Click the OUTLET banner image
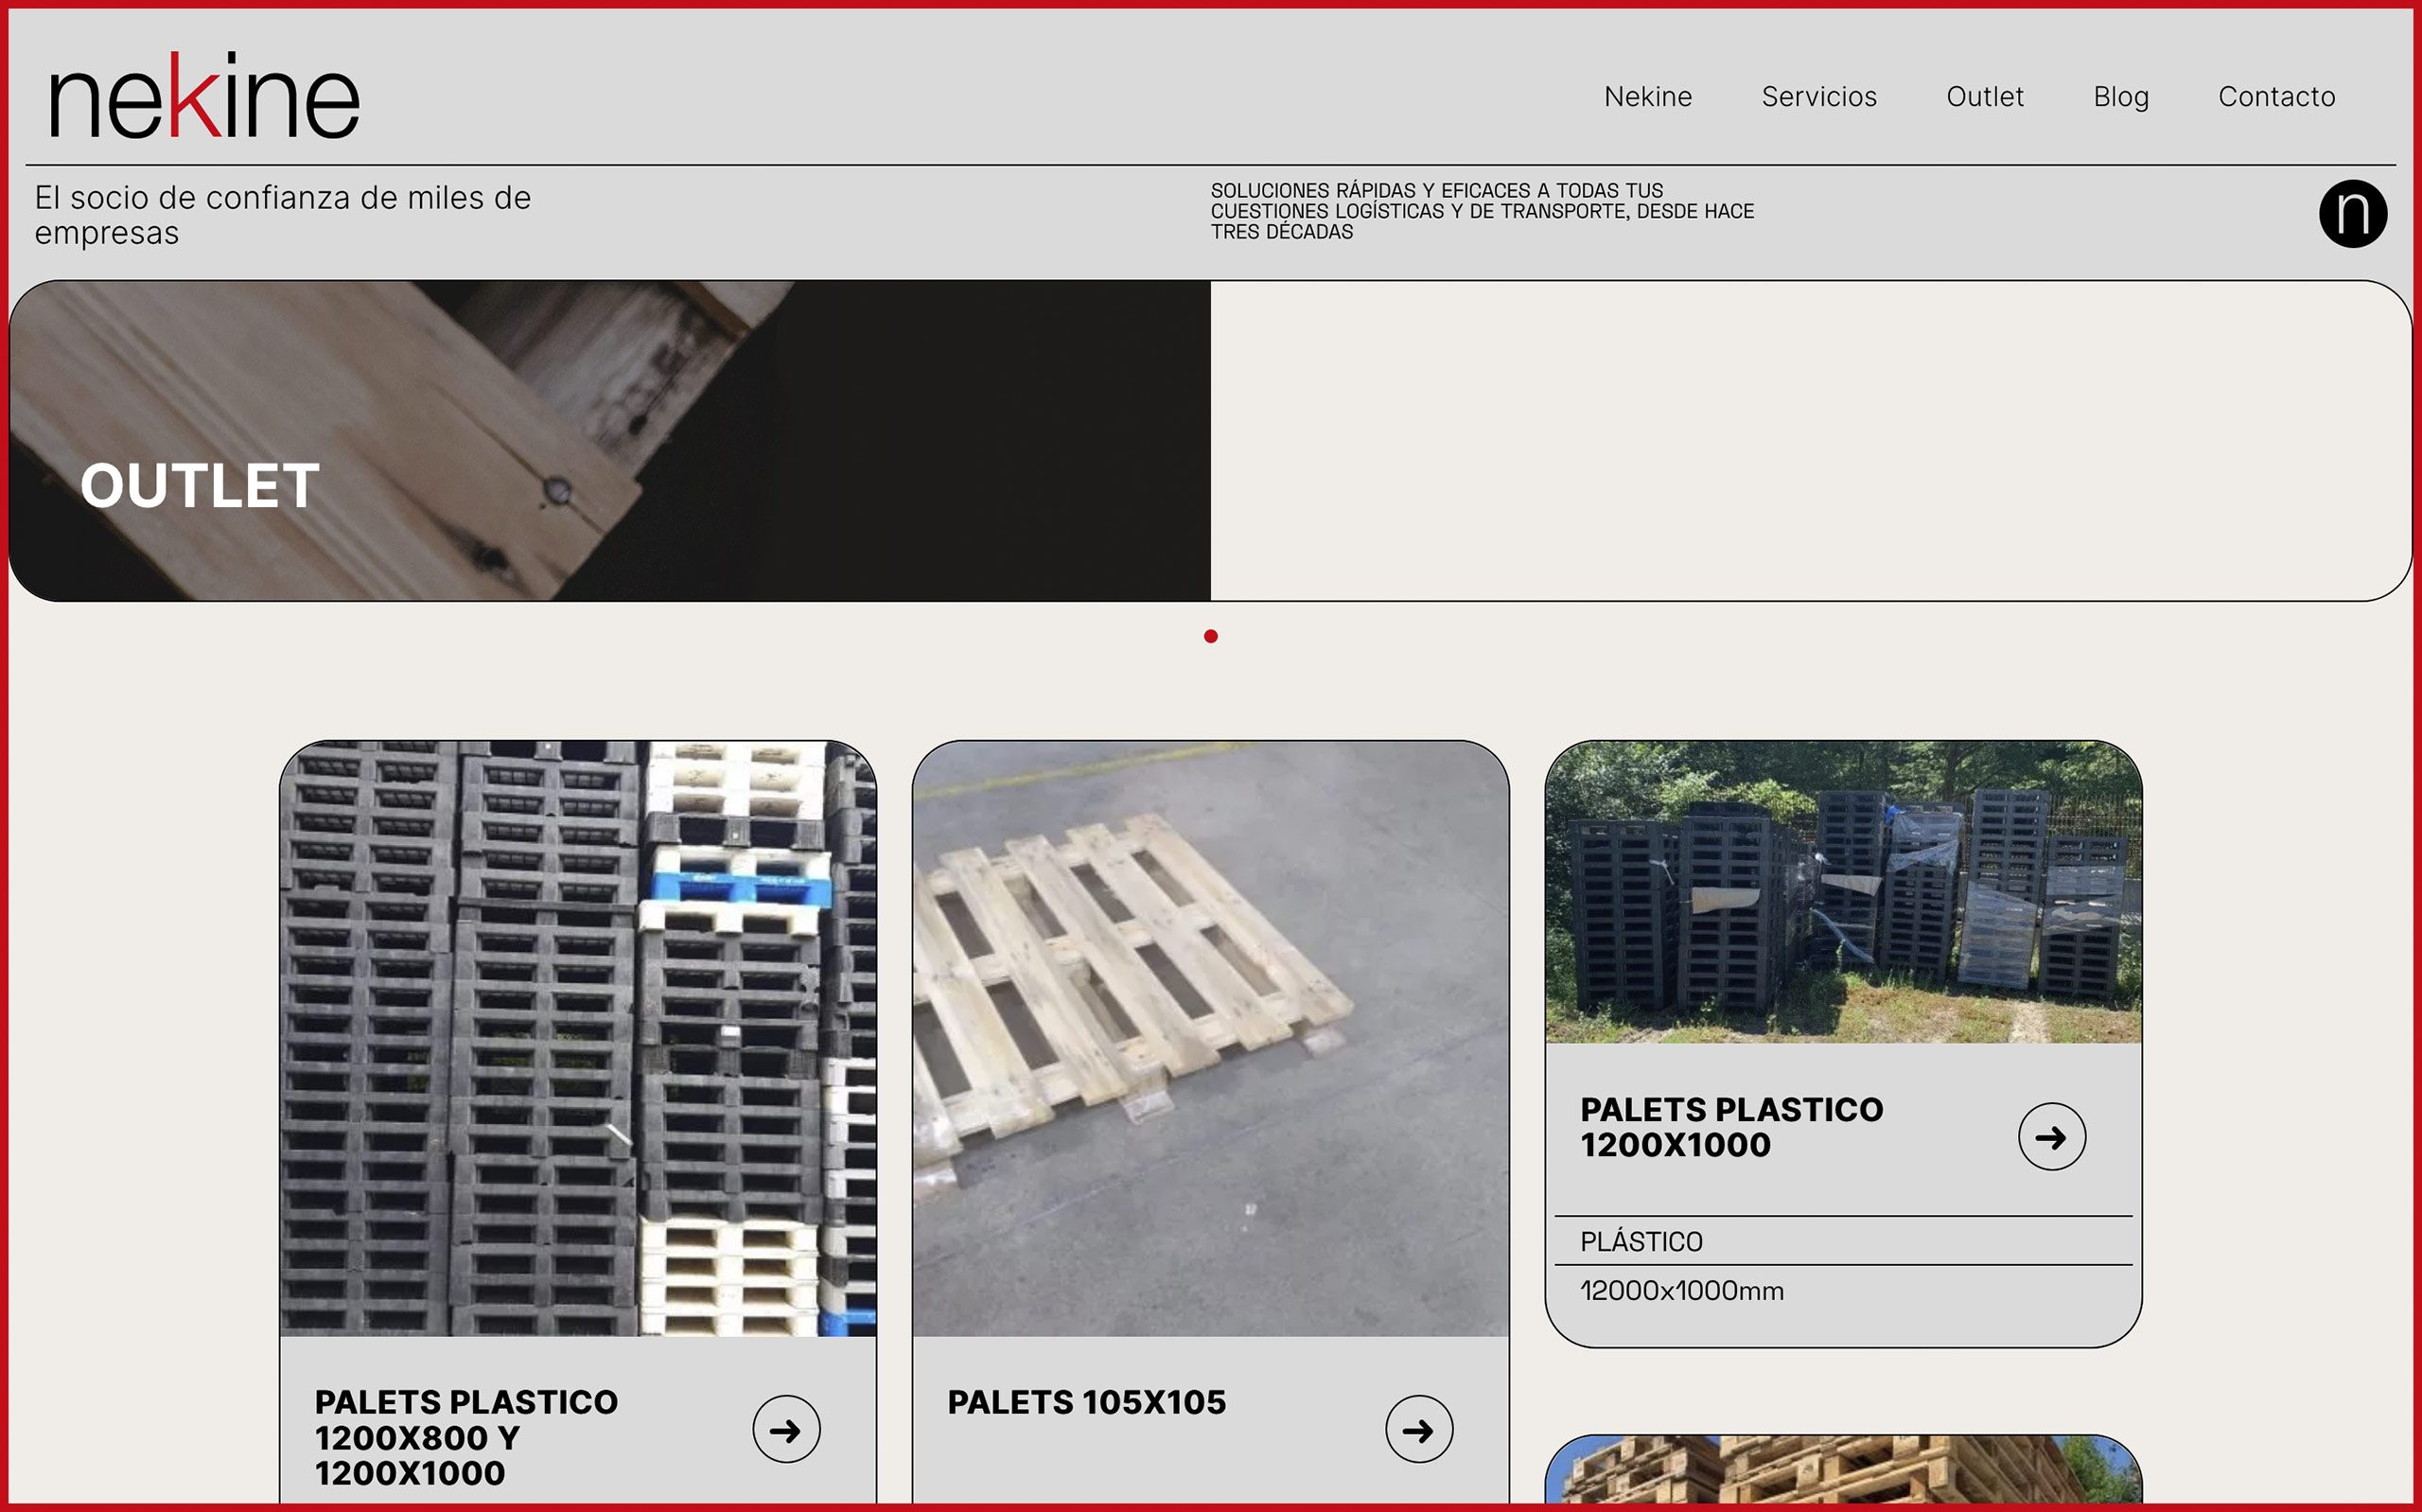 click(x=609, y=441)
